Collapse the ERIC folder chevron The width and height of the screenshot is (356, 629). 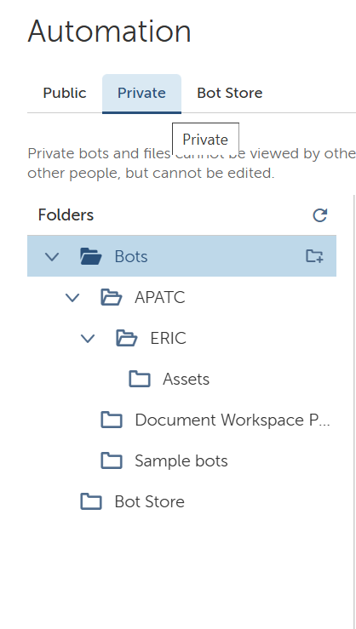88,338
